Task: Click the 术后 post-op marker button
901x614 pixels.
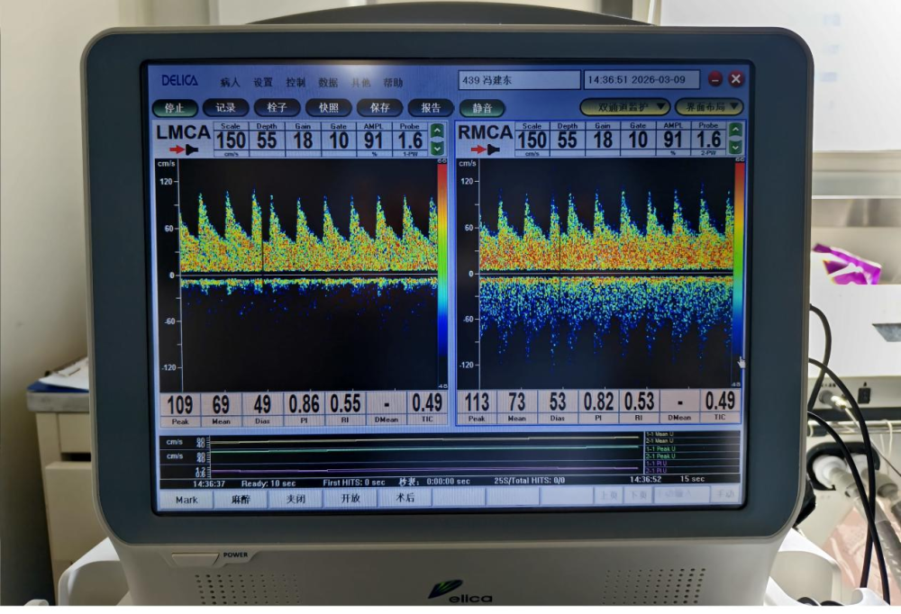Action: pos(405,497)
